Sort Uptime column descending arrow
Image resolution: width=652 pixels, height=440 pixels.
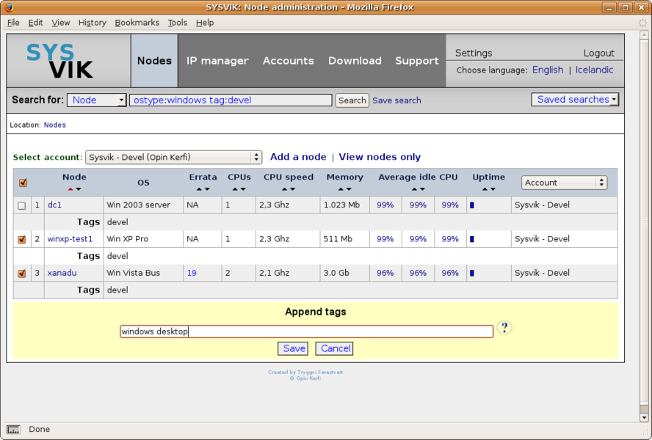click(x=493, y=189)
